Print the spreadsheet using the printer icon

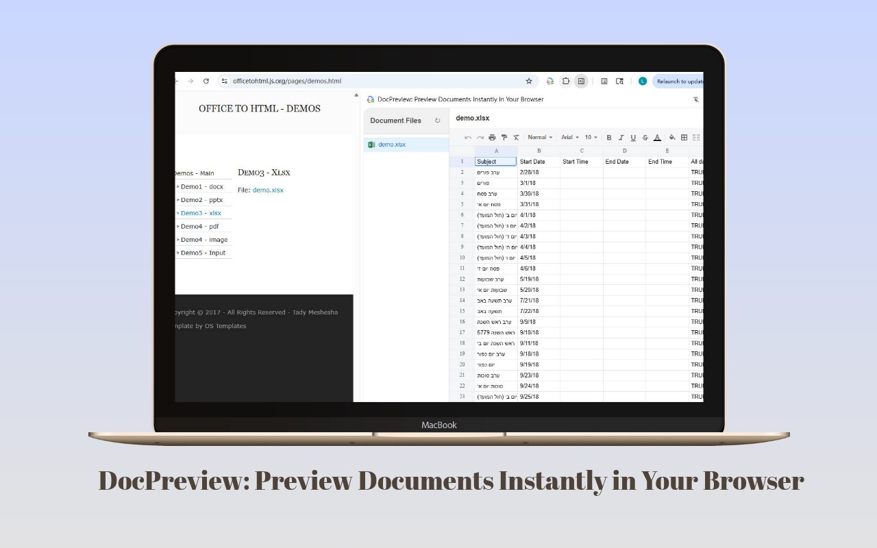click(492, 138)
